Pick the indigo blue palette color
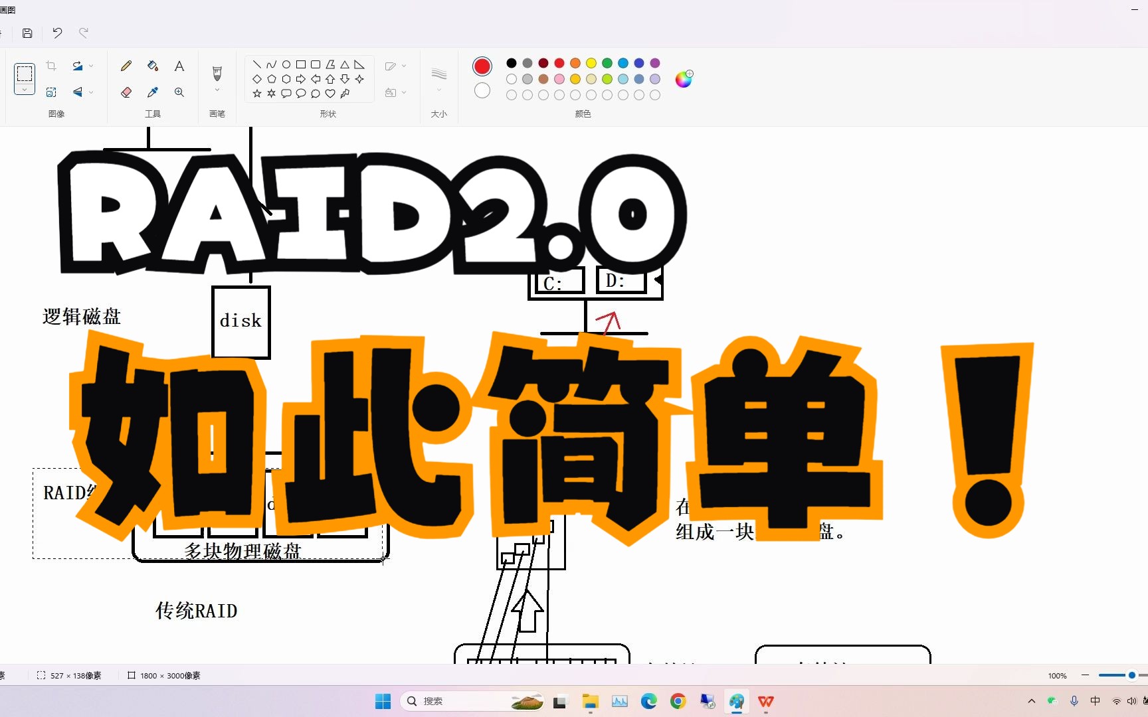 tap(639, 63)
